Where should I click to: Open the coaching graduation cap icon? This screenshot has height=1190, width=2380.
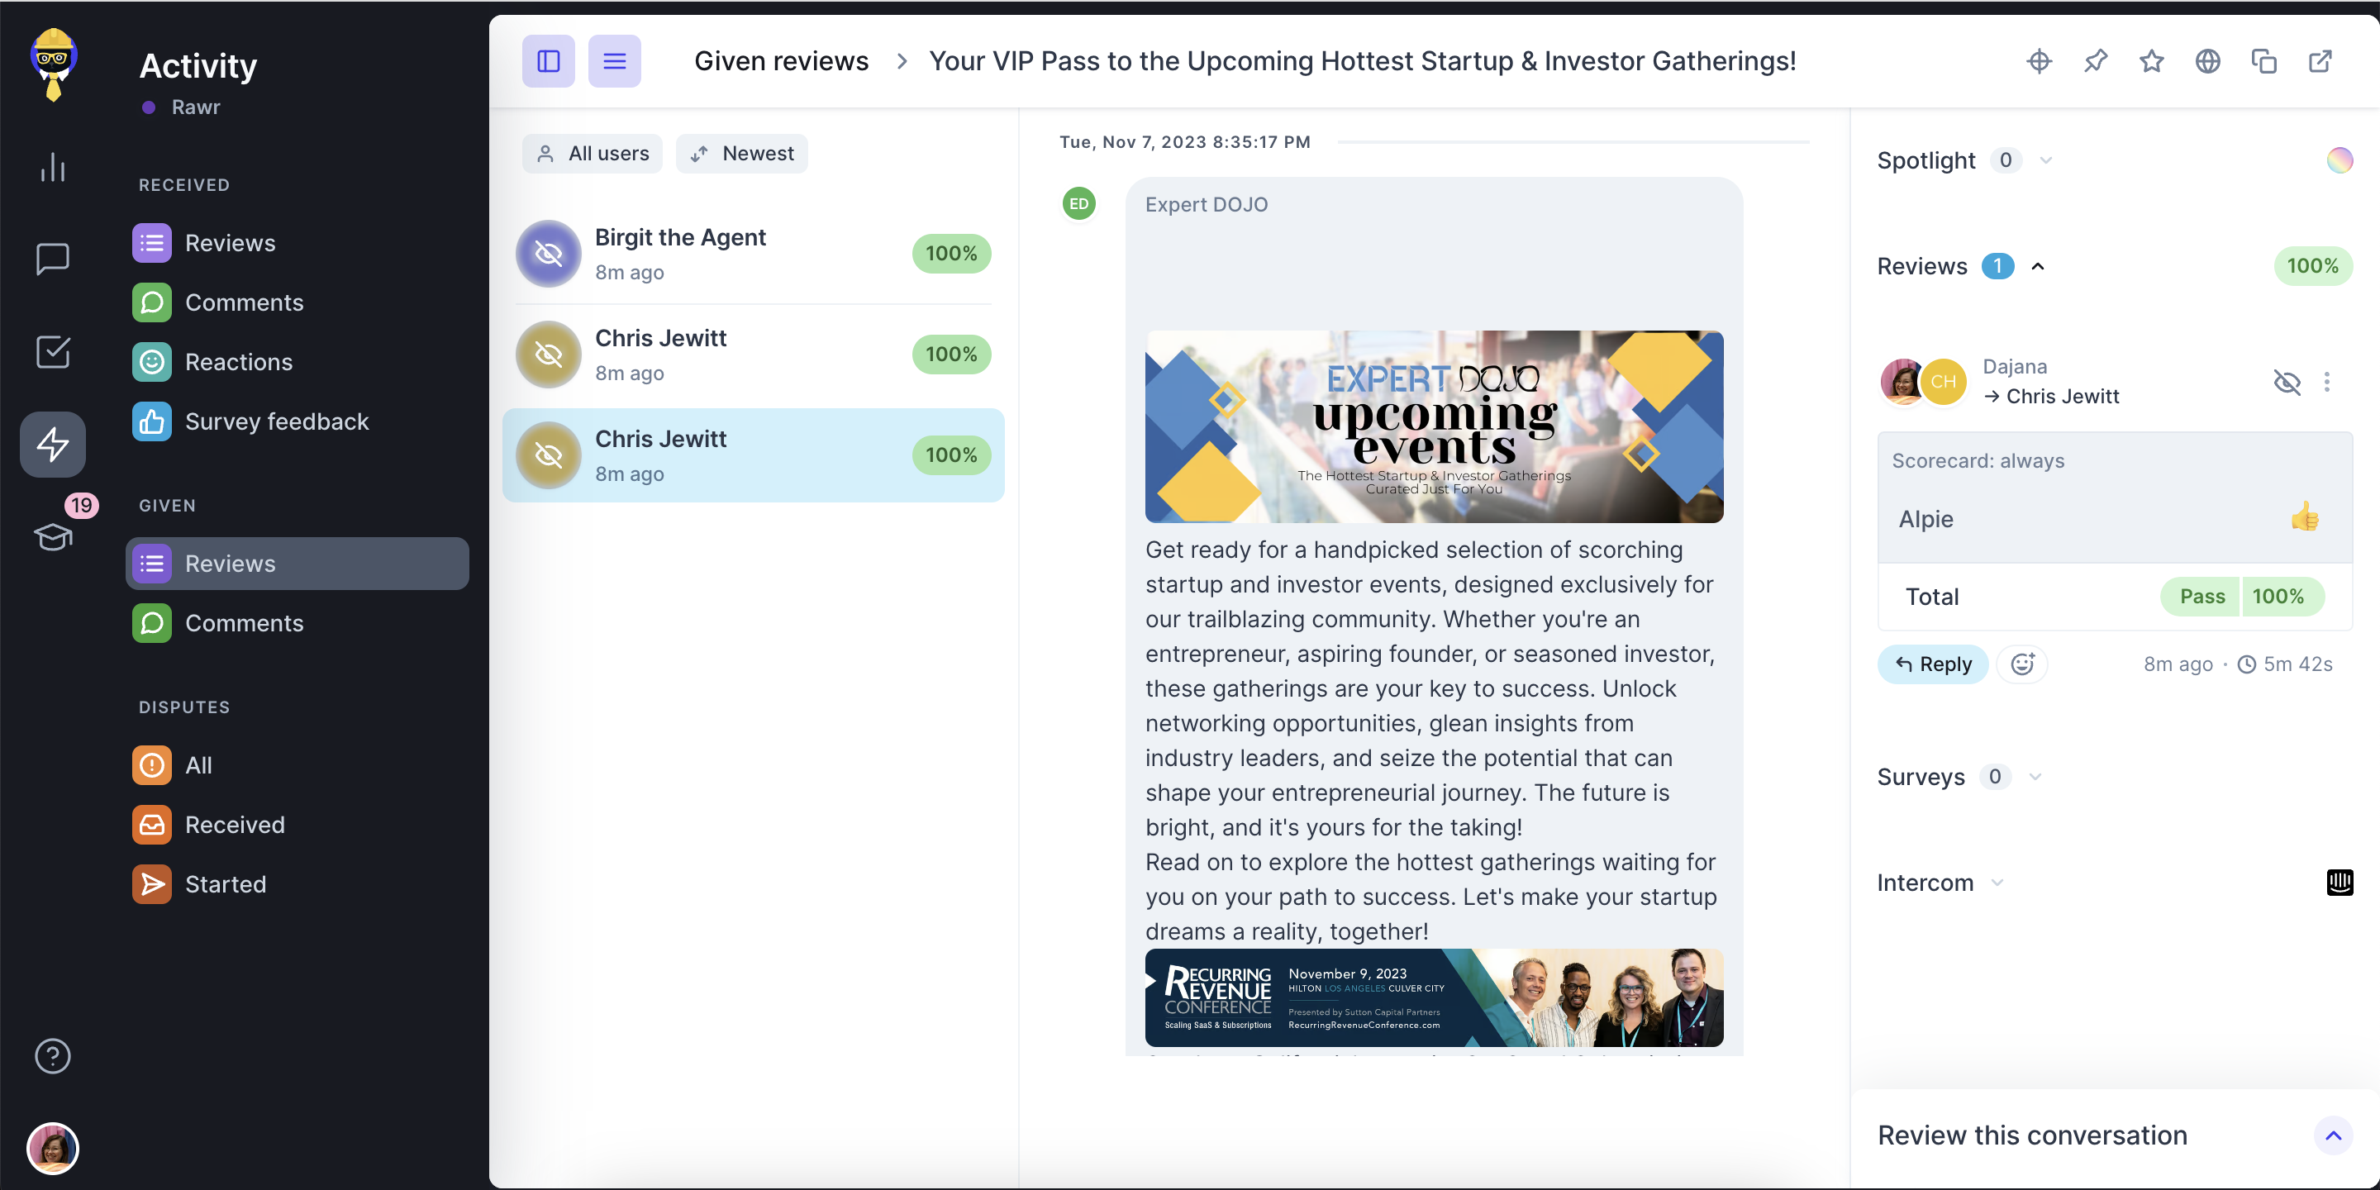click(53, 537)
